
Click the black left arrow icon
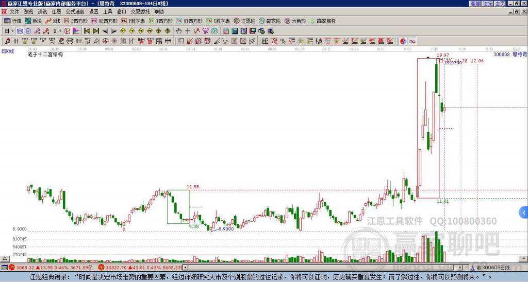[x=105, y=31]
